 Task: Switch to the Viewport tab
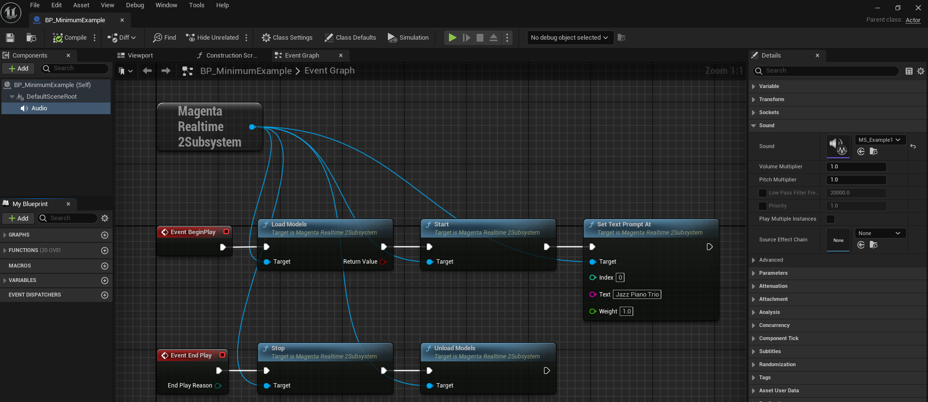[135, 56]
